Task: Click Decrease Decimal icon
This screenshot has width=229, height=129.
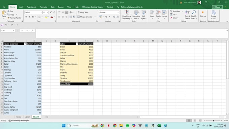Action: coord(118,17)
